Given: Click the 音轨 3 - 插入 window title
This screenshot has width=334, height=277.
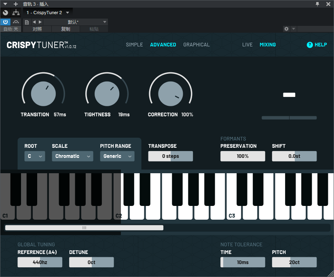Looking at the screenshot, I should [x=36, y=4].
